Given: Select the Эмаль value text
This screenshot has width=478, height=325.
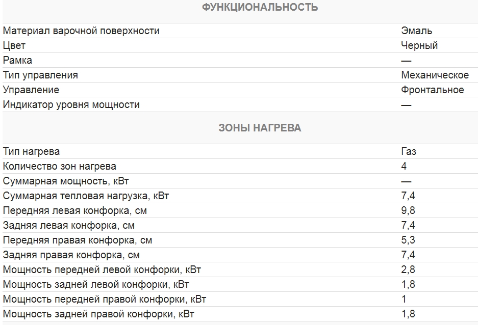Looking at the screenshot, I should (x=416, y=31).
